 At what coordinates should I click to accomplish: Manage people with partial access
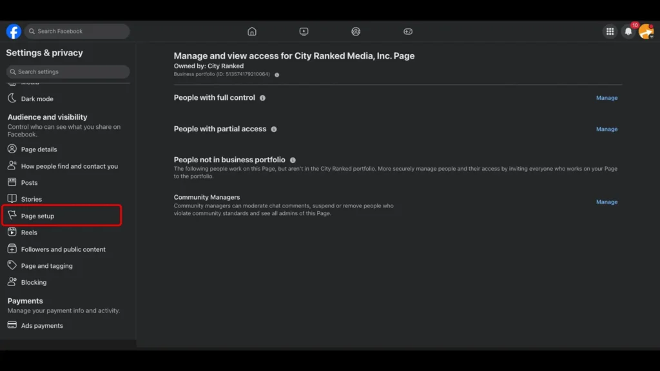607,129
